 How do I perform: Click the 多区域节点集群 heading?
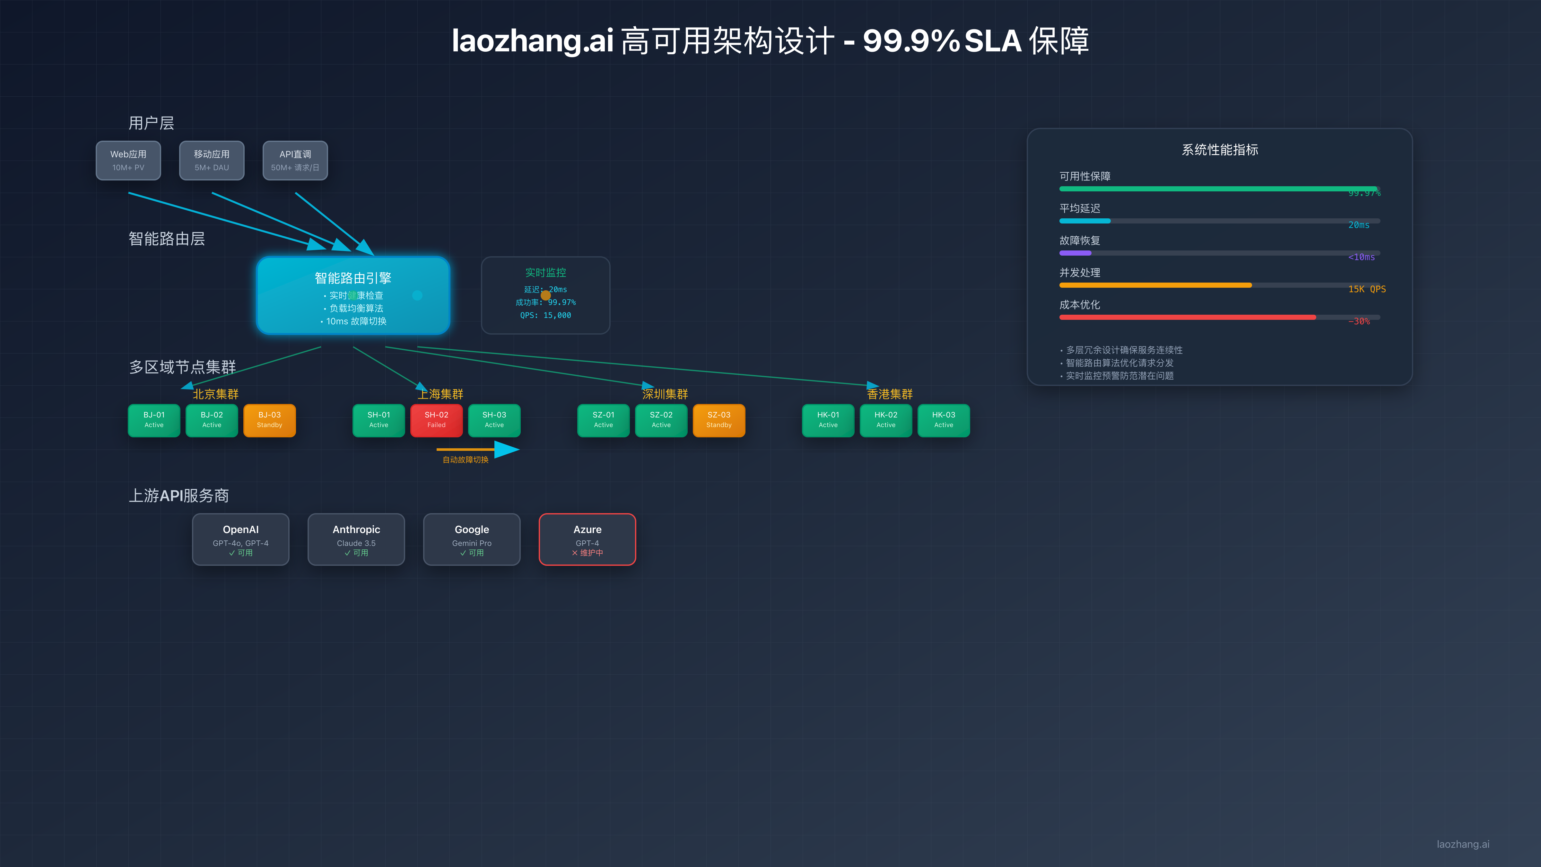click(x=182, y=367)
